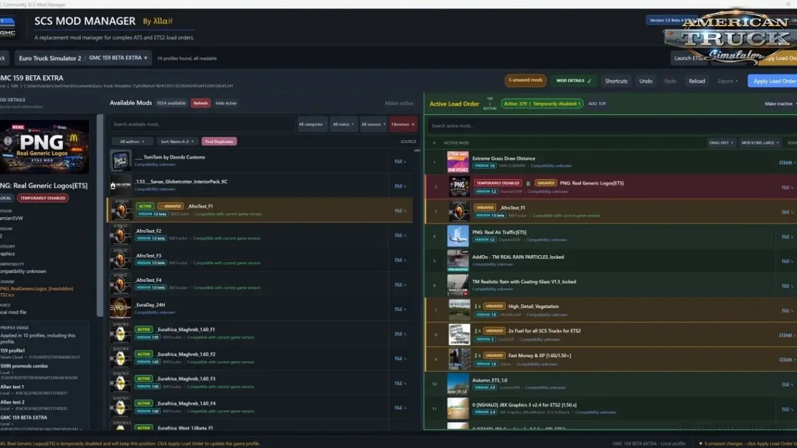
Task: Open the FILE link for TomTom by Dzordz Customs
Action: click(x=400, y=161)
